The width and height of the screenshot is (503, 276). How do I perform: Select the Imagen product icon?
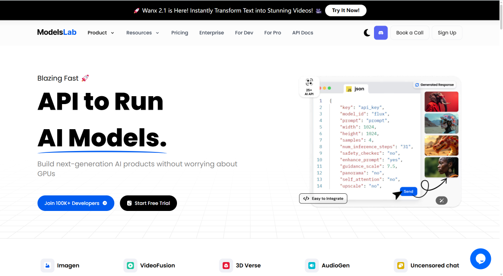(47, 265)
